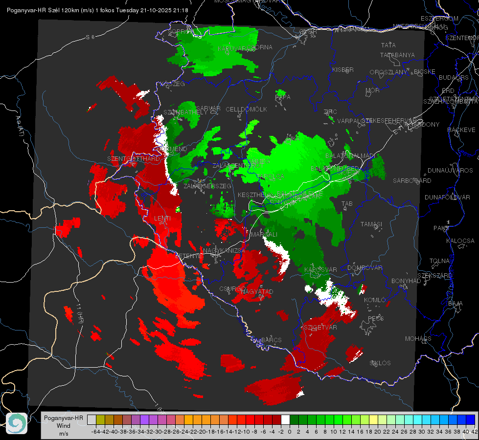Click the ZALAEGERSZEG city label
This screenshot has width=479, height=440.
[207, 186]
